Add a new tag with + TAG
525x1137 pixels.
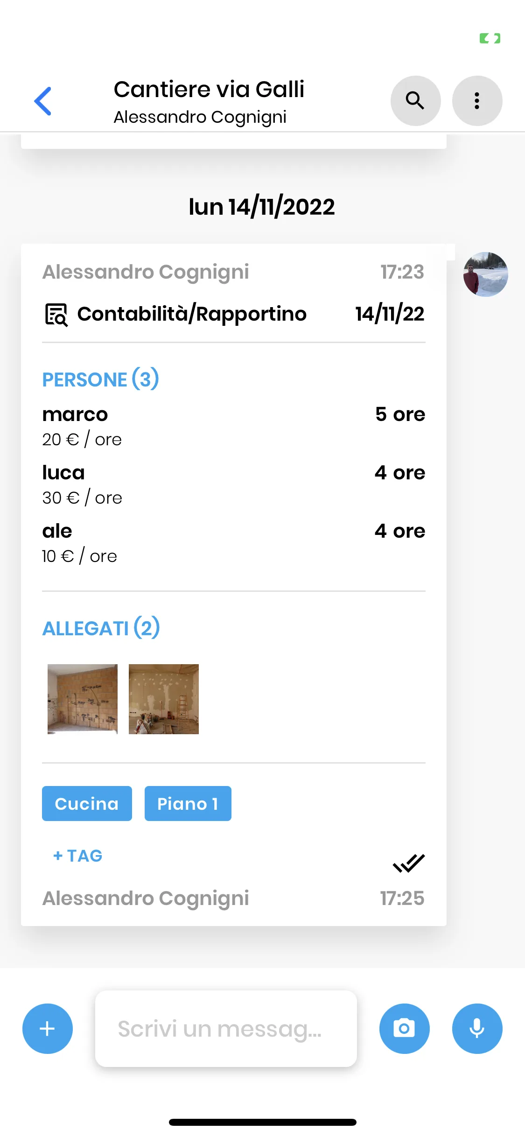78,856
